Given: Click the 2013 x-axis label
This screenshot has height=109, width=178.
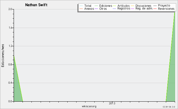Looking at the screenshot, I should pos(112,103).
